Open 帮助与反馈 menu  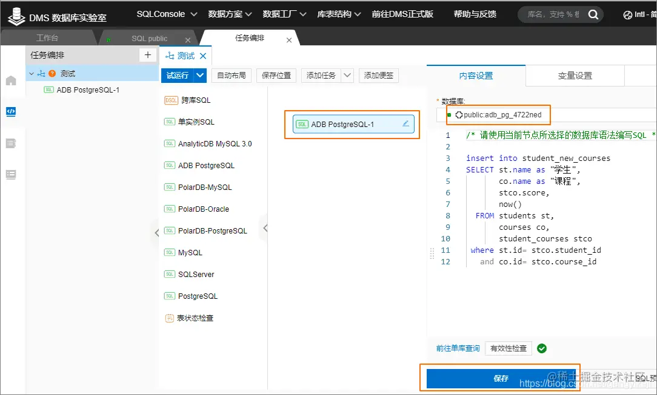point(475,14)
